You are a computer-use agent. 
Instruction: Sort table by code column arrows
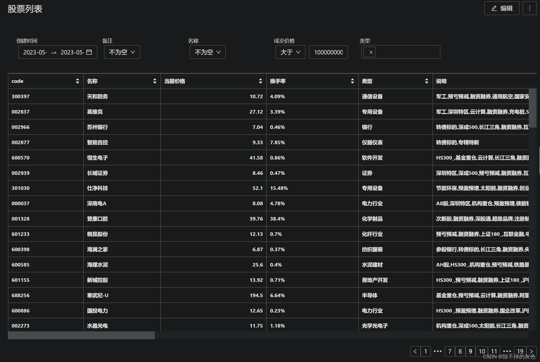pyautogui.click(x=78, y=81)
